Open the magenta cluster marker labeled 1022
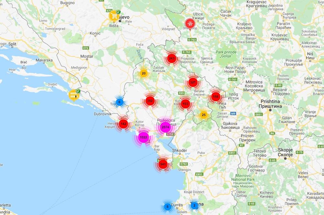The height and width of the screenshot is (215, 324). pyautogui.click(x=143, y=137)
